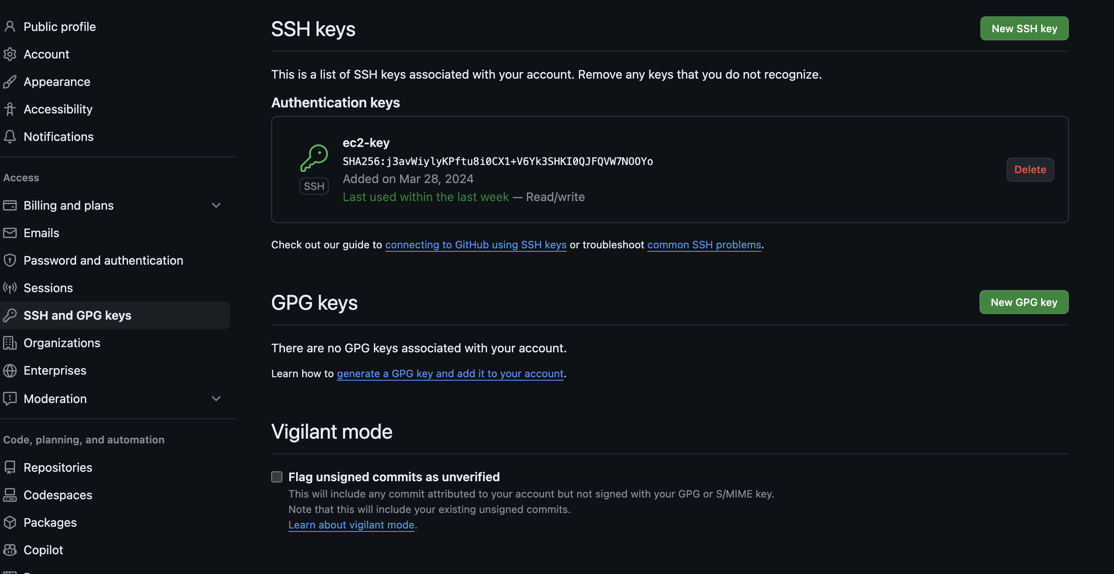Navigate to the Accessibility settings

point(58,109)
